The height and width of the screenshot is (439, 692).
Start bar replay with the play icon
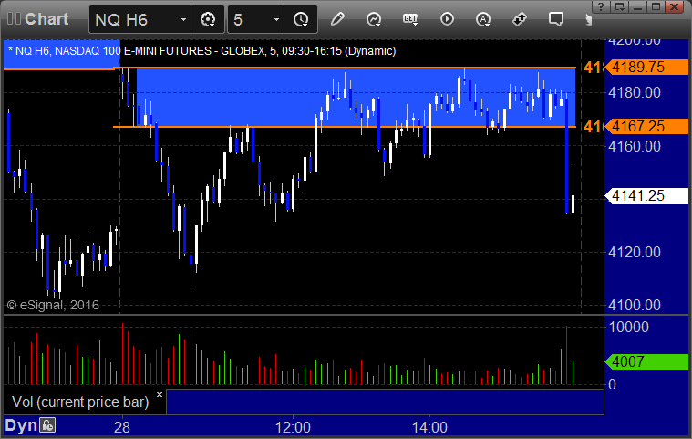coord(447,19)
